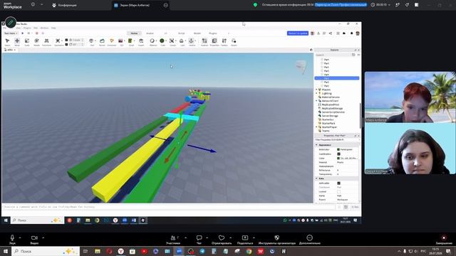Toggle the Archivable checkbox
The height and width of the screenshot is (256, 456).
[x=338, y=183]
